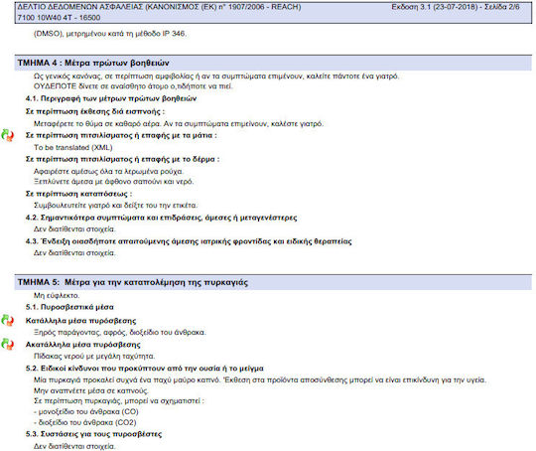Viewport: 536px width, 451px height.
Task: Click heading 4.2 Σημαντικότερα συμπτώματα και επιδράσεις
Action: pyautogui.click(x=161, y=218)
